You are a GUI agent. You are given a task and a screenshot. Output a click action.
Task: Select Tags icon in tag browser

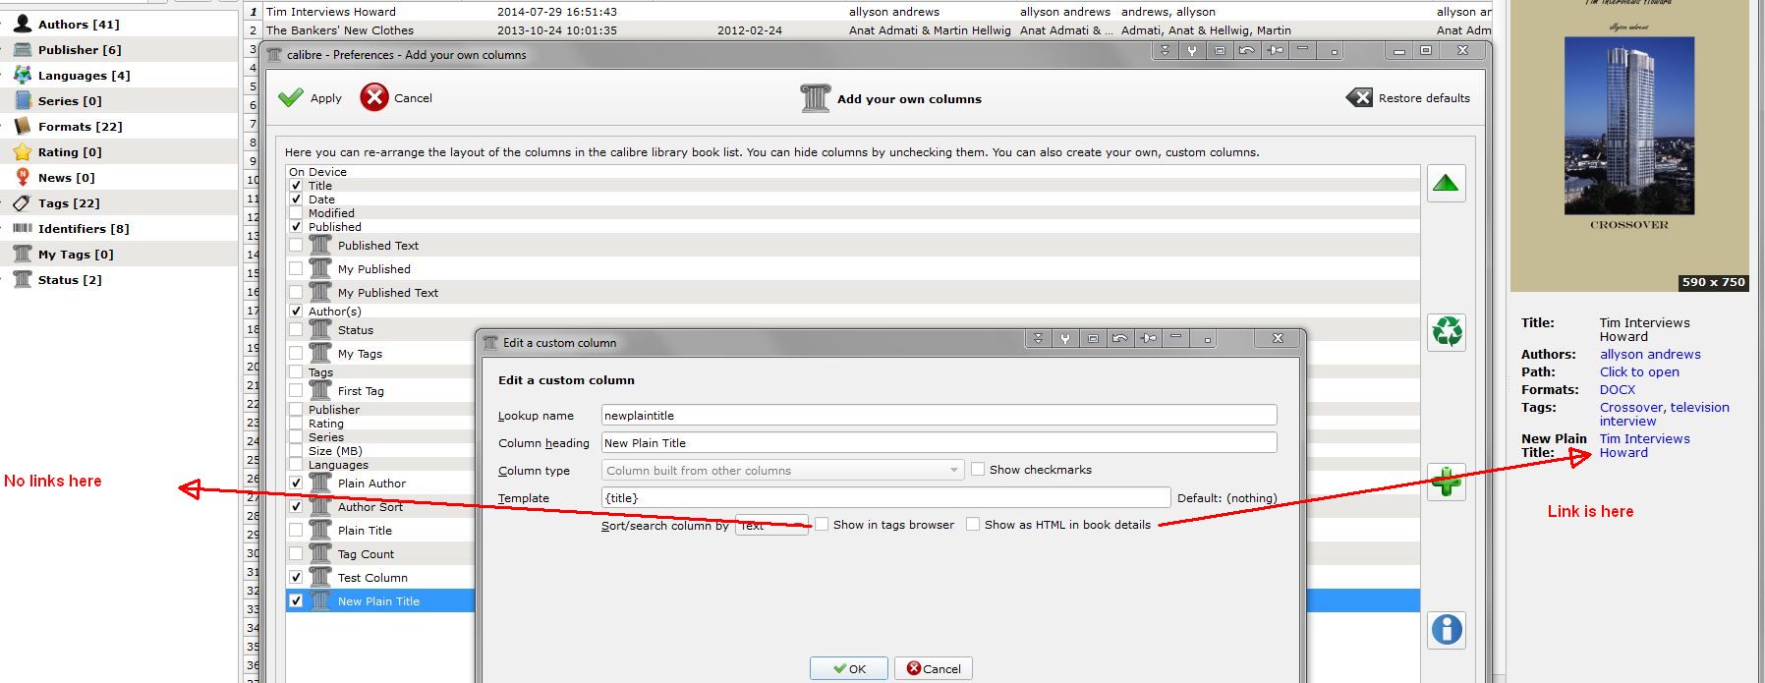point(23,202)
